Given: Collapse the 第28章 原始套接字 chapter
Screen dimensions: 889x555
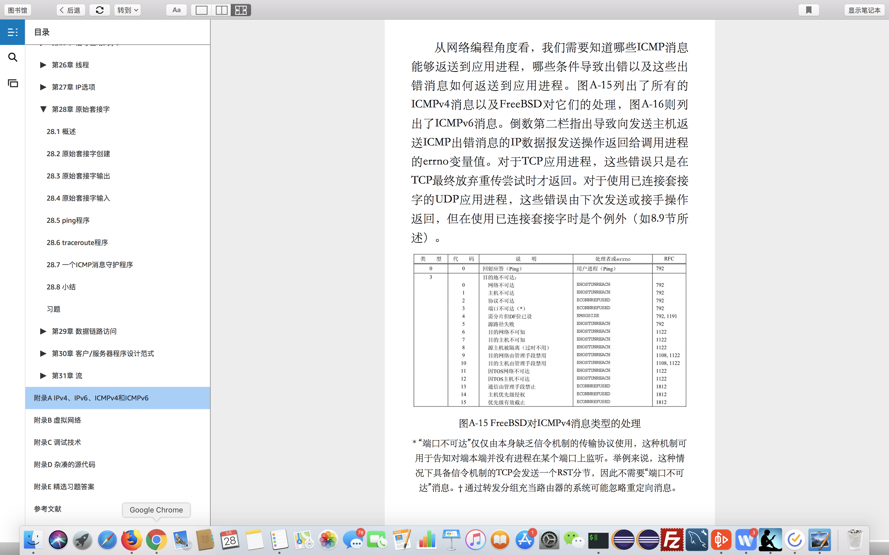Looking at the screenshot, I should 43,109.
